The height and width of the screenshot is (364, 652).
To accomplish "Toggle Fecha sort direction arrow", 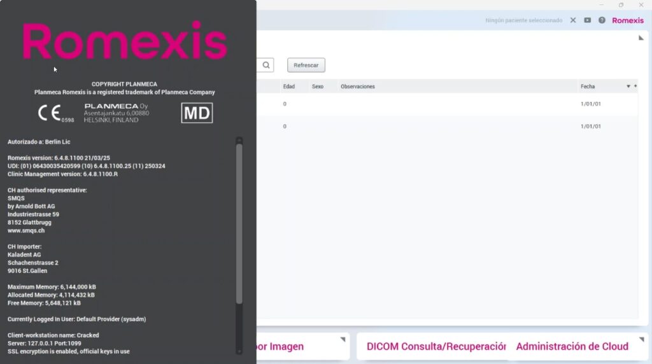I will point(628,87).
